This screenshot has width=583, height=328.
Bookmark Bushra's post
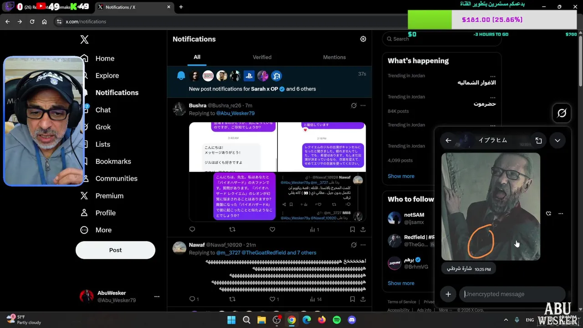(x=352, y=230)
